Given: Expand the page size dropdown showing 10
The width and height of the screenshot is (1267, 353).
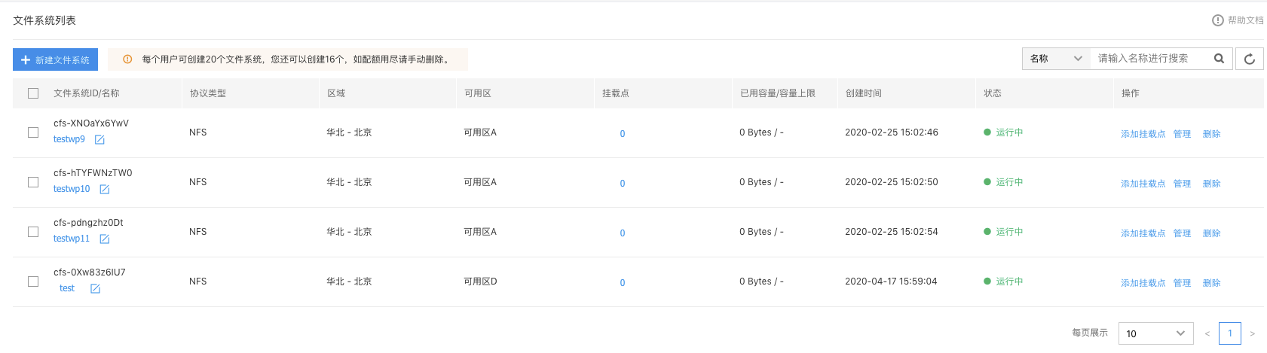Looking at the screenshot, I should 1155,333.
